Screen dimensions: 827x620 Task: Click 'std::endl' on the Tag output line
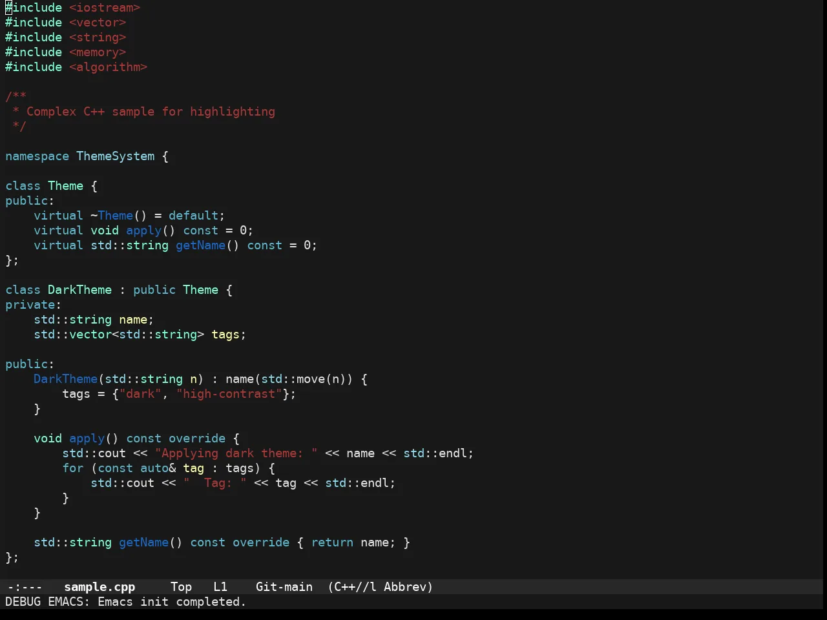357,483
